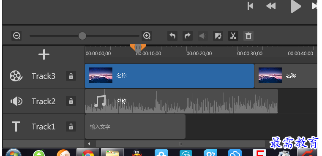
Task: Select the blue highlighted video clip on Track3
Action: tap(169, 76)
